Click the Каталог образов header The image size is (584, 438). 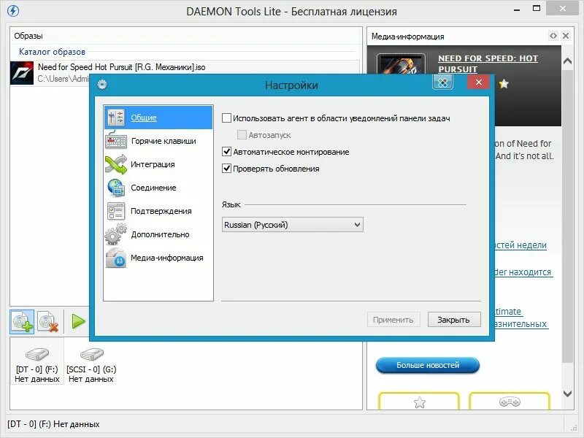(52, 52)
